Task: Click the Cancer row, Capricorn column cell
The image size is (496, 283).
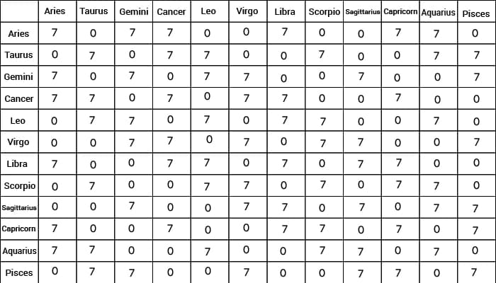Action: pos(399,98)
